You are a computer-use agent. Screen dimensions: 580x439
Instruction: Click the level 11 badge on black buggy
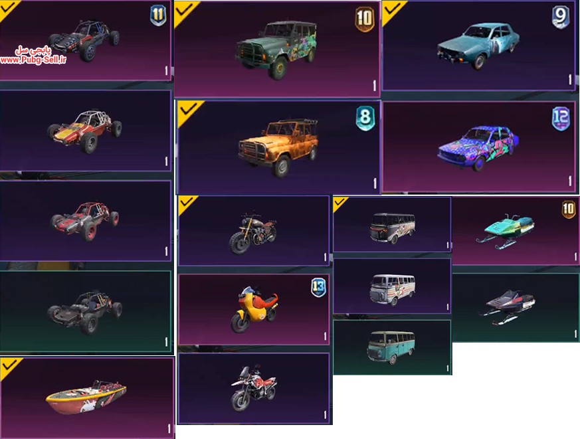click(x=158, y=15)
